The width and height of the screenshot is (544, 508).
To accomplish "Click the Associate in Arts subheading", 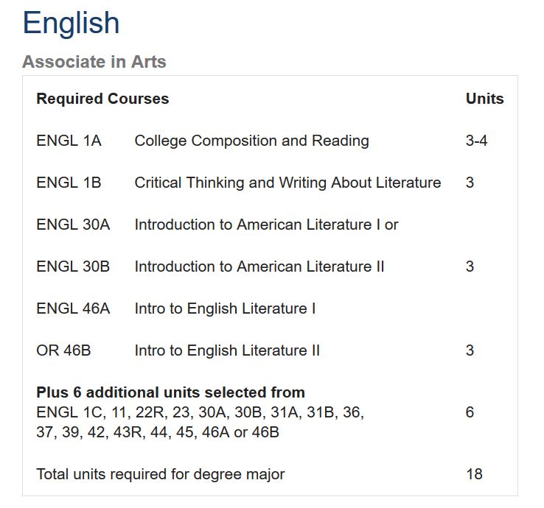I will click(94, 62).
